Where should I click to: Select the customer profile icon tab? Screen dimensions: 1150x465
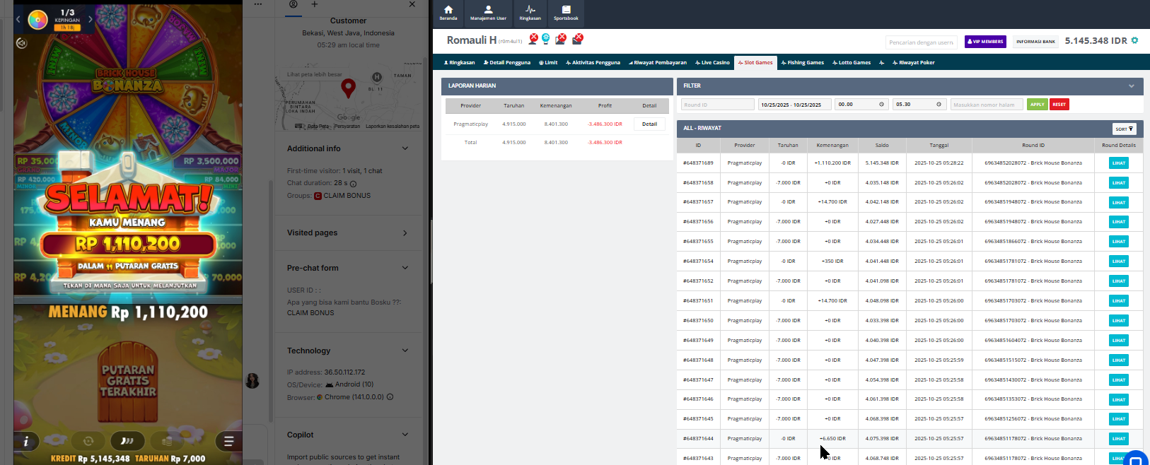pos(294,4)
